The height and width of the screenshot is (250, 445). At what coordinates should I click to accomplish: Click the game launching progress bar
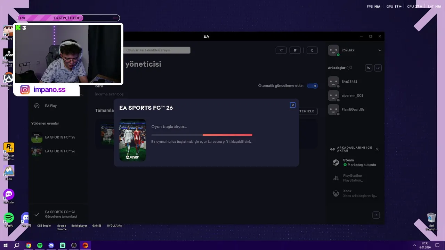tap(202, 135)
